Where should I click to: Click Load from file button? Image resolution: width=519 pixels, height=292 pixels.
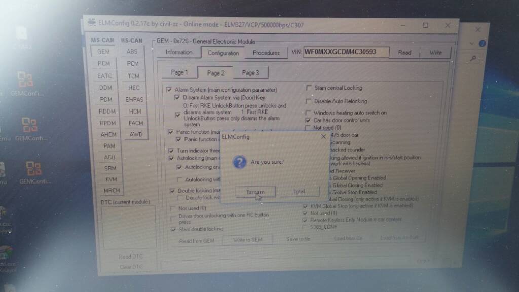348,238
